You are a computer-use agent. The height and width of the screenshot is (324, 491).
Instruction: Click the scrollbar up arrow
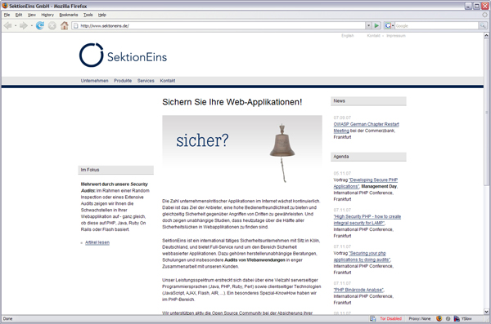click(486, 35)
